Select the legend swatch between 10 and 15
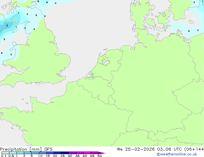204x157 pixels. click(x=43, y=153)
